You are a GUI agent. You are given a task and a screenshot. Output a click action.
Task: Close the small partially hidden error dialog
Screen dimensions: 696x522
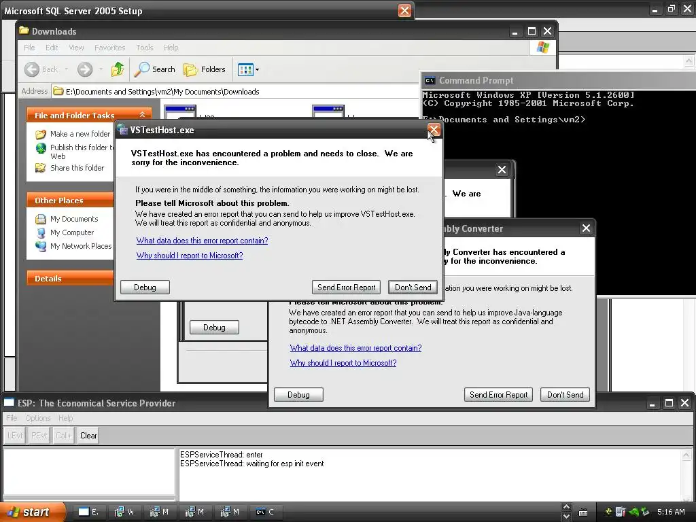click(x=502, y=169)
